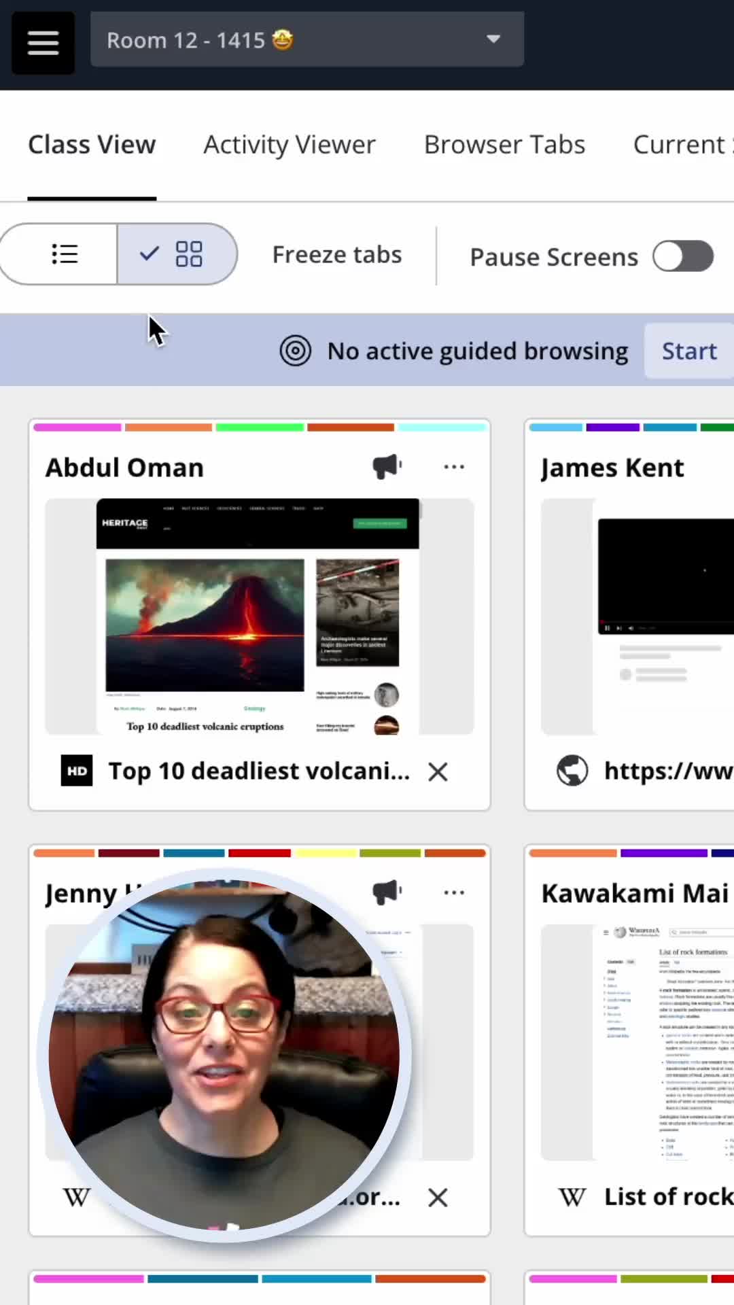
Task: Click Kawakami Mai's Wikipedia W favicon
Action: (x=572, y=1197)
